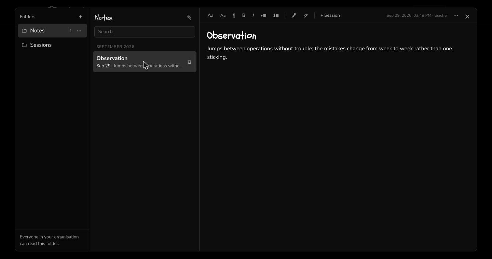The width and height of the screenshot is (492, 259).
Task: Click the Observation note title
Action: (232, 36)
